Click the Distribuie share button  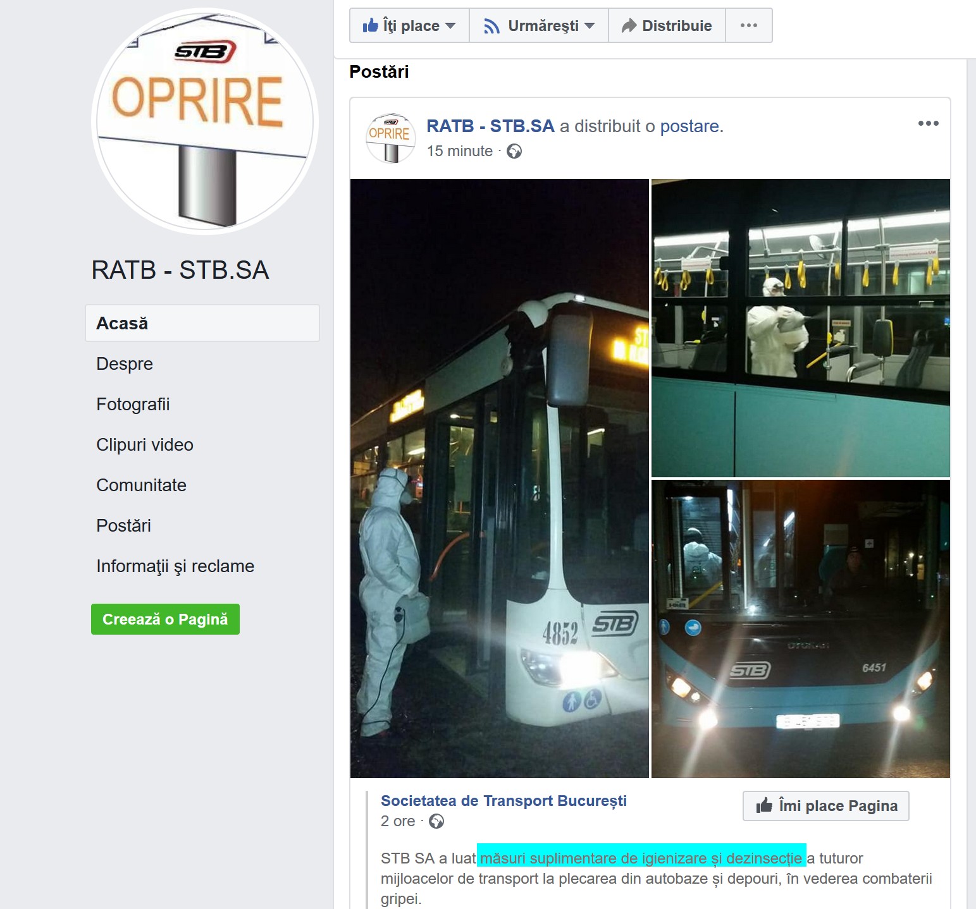tap(667, 25)
